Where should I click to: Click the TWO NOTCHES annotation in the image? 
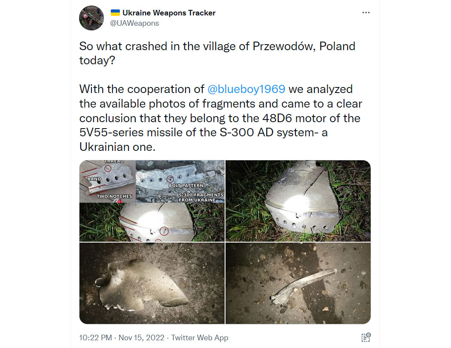point(114,196)
